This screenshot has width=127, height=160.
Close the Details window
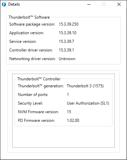pos(119,4)
